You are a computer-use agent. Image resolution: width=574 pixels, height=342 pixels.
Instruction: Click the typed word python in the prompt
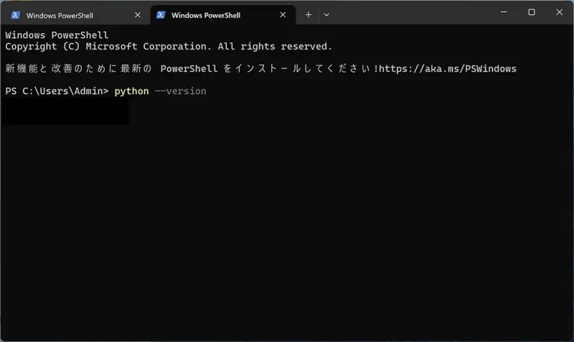click(131, 91)
